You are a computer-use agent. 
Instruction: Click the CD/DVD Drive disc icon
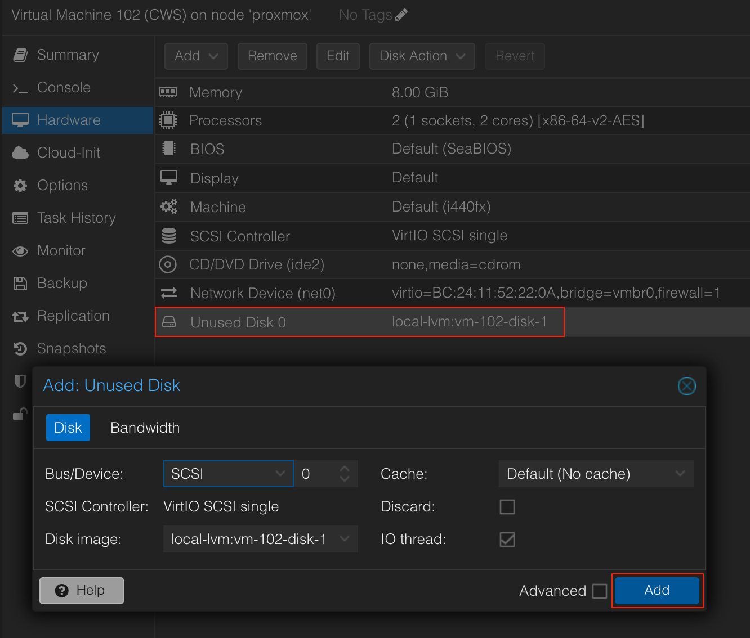(x=168, y=264)
